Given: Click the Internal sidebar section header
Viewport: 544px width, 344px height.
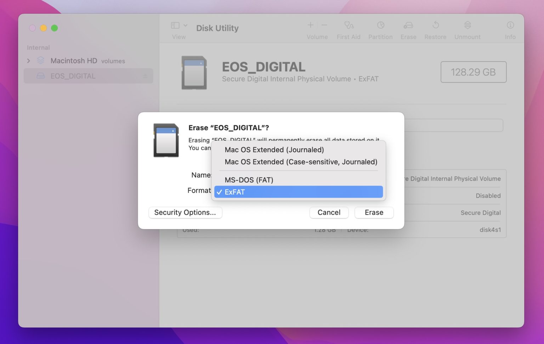Looking at the screenshot, I should 38,47.
